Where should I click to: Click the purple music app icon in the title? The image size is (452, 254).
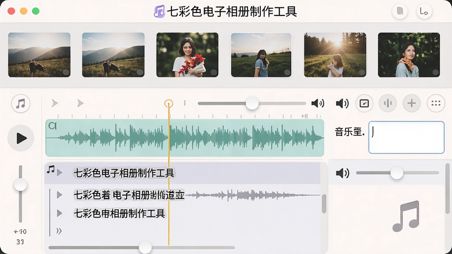pos(159,11)
